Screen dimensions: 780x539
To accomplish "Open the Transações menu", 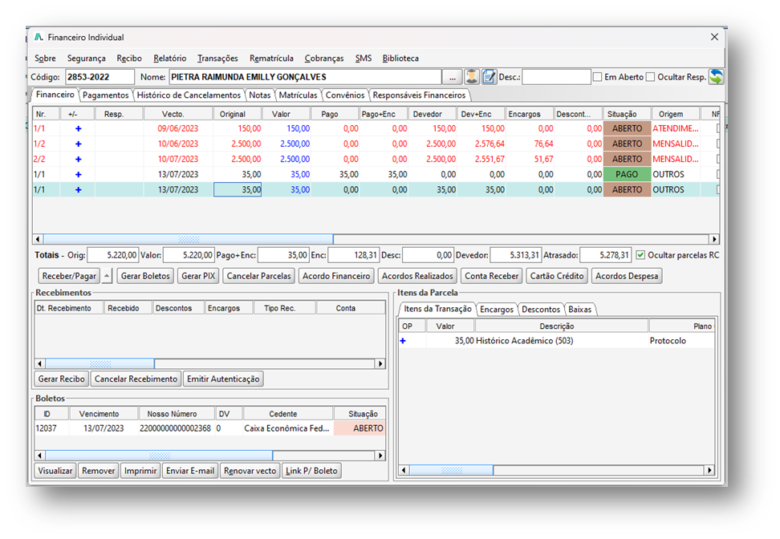I will 218,59.
